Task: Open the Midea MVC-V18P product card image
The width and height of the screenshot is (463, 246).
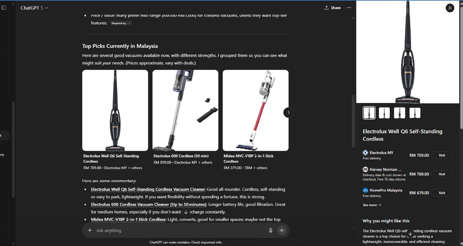Action: (256, 110)
